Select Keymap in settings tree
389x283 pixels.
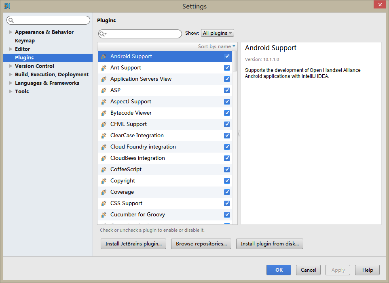point(25,41)
